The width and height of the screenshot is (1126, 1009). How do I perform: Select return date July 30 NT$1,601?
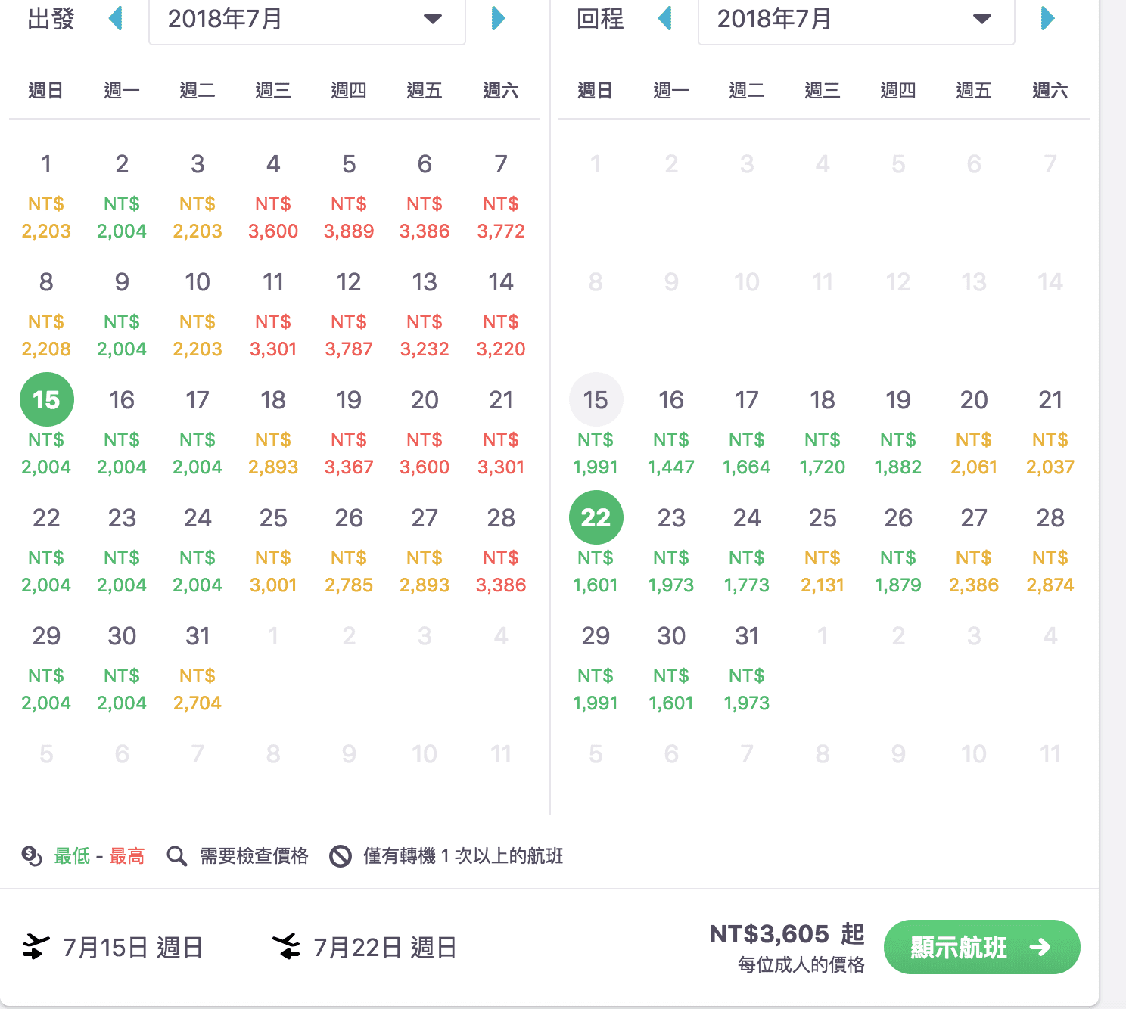(671, 669)
